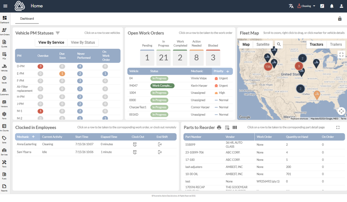Image resolution: width=347 pixels, height=202 pixels.
Task: Click the list-add icon next to print
Action: point(227,128)
